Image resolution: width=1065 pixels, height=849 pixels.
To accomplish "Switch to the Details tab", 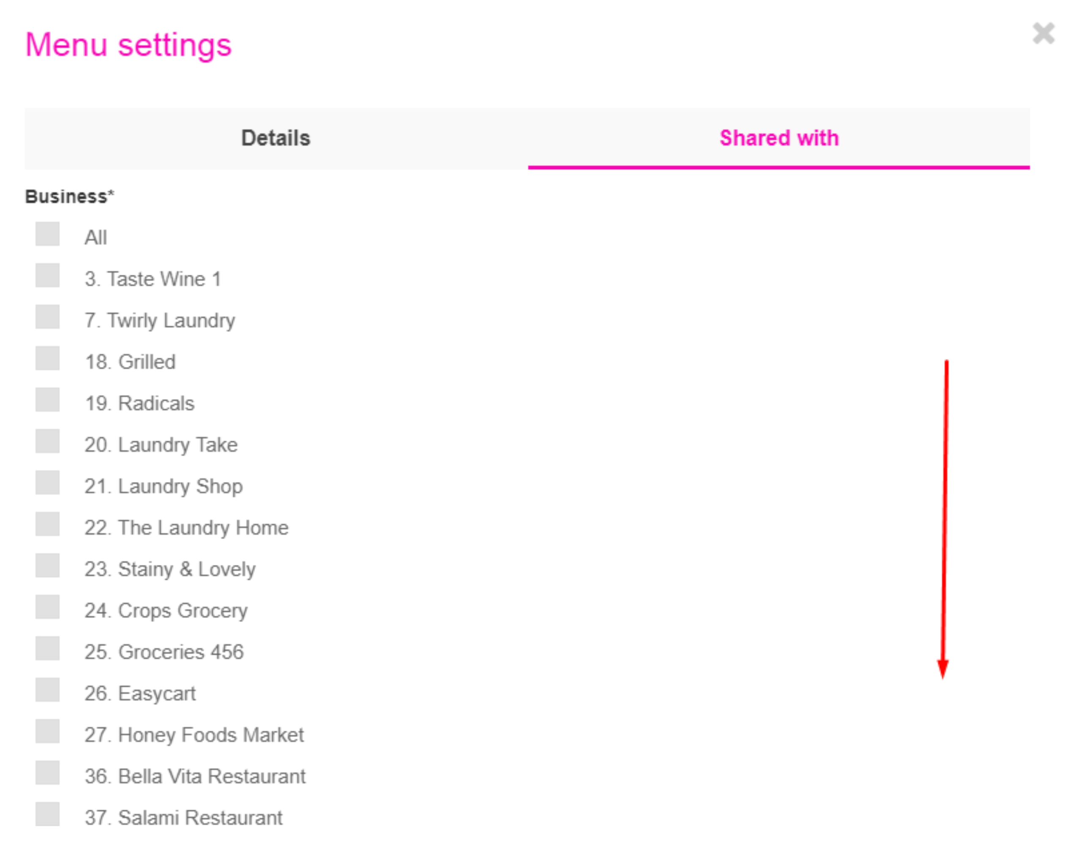I will point(276,138).
